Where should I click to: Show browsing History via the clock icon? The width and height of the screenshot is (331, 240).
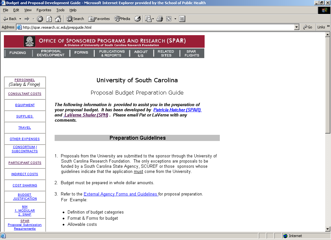click(137, 19)
